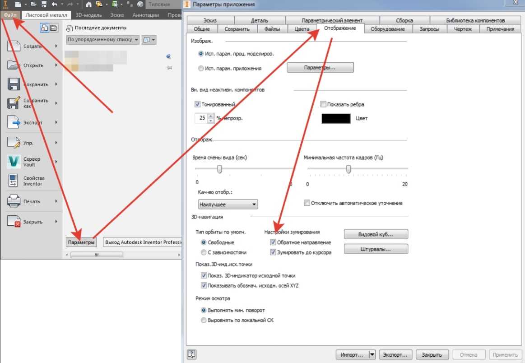
Task: Select 'С зависимостями' orbit type radio button
Action: coord(203,252)
